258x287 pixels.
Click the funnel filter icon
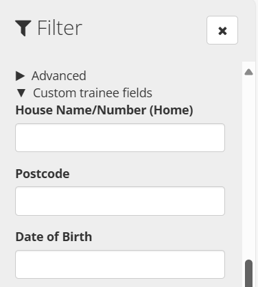pyautogui.click(x=23, y=28)
